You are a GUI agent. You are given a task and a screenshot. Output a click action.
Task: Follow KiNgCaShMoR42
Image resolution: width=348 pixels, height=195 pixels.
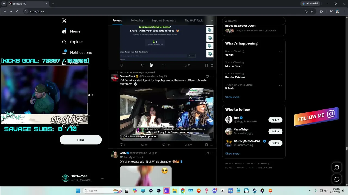[x=275, y=143]
